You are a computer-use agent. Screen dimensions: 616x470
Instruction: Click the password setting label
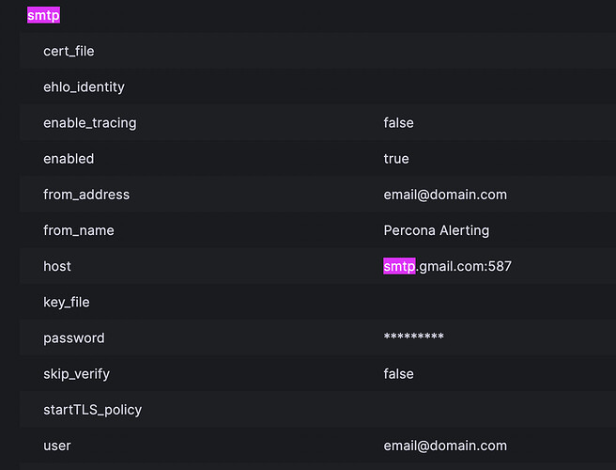pyautogui.click(x=74, y=337)
